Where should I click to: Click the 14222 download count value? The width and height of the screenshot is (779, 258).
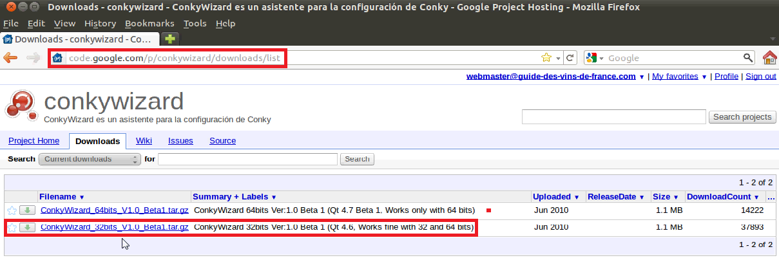[x=752, y=210]
